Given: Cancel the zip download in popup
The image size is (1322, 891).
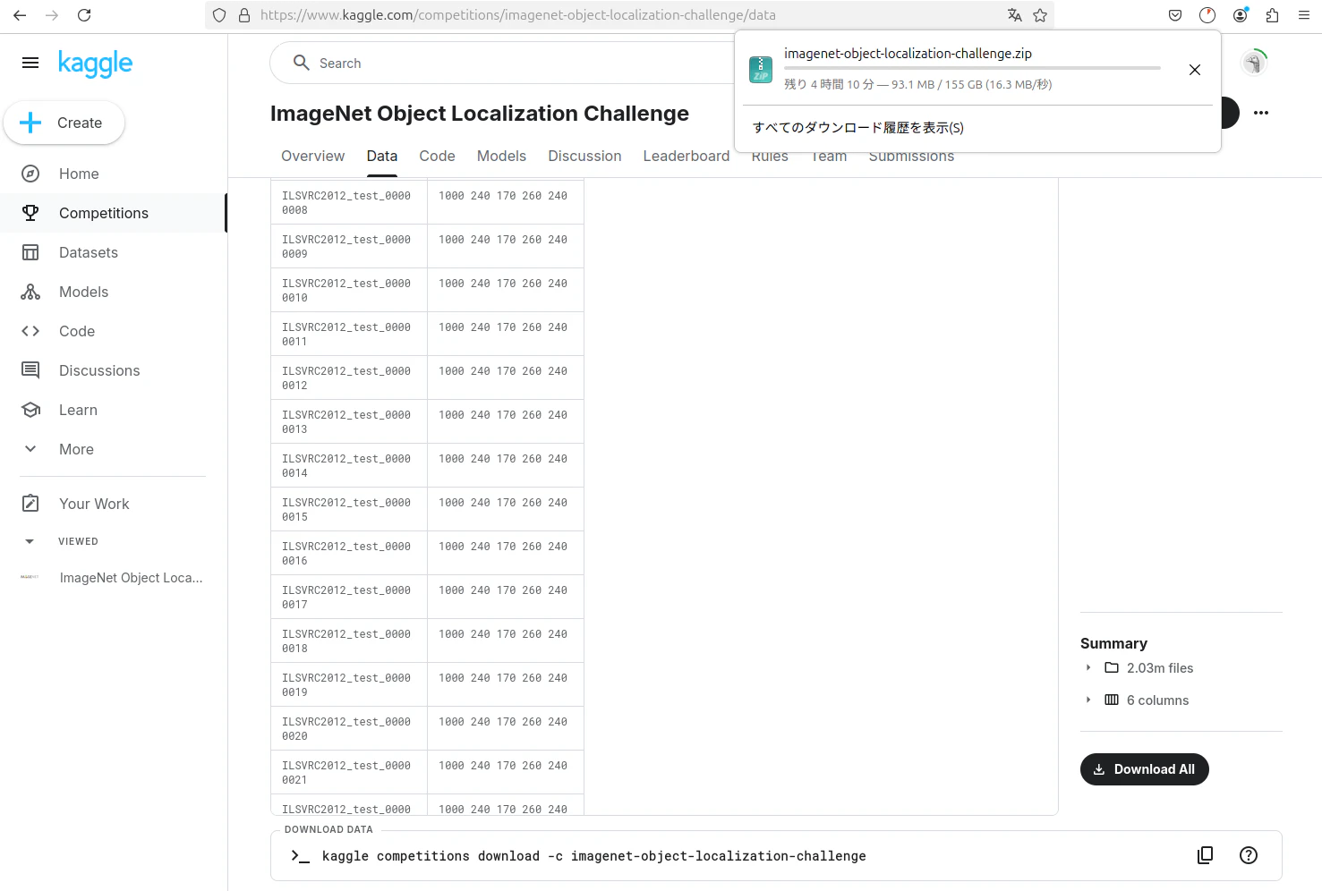Looking at the screenshot, I should 1195,70.
